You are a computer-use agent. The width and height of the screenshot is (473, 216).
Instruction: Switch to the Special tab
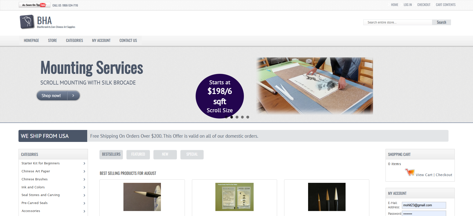point(192,154)
